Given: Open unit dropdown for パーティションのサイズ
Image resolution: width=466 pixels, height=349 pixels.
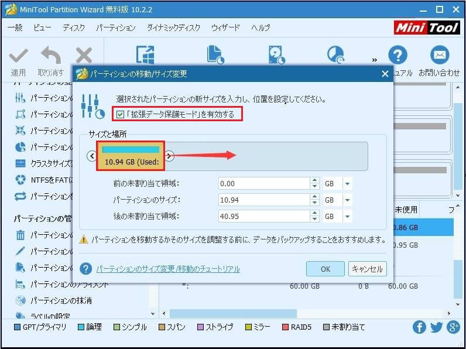Looking at the screenshot, I should 347,200.
